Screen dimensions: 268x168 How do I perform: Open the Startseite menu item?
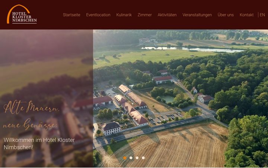[x=71, y=15]
